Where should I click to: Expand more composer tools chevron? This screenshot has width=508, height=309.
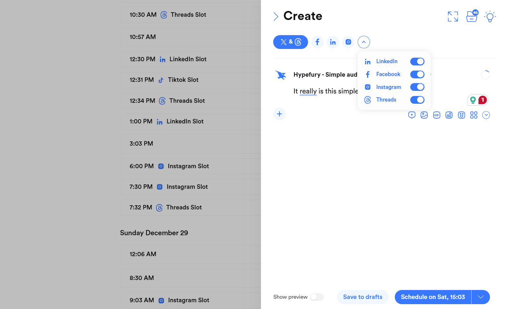pyautogui.click(x=486, y=115)
